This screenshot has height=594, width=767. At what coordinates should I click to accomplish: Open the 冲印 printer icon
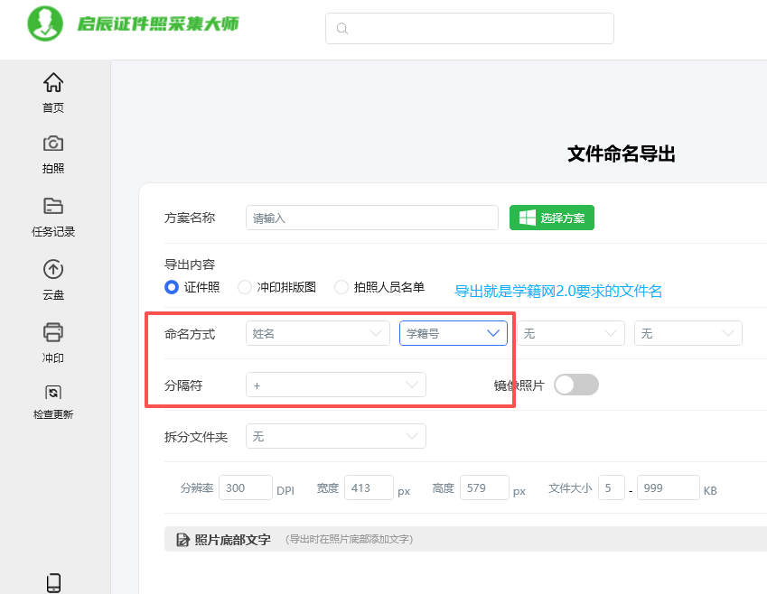click(53, 332)
